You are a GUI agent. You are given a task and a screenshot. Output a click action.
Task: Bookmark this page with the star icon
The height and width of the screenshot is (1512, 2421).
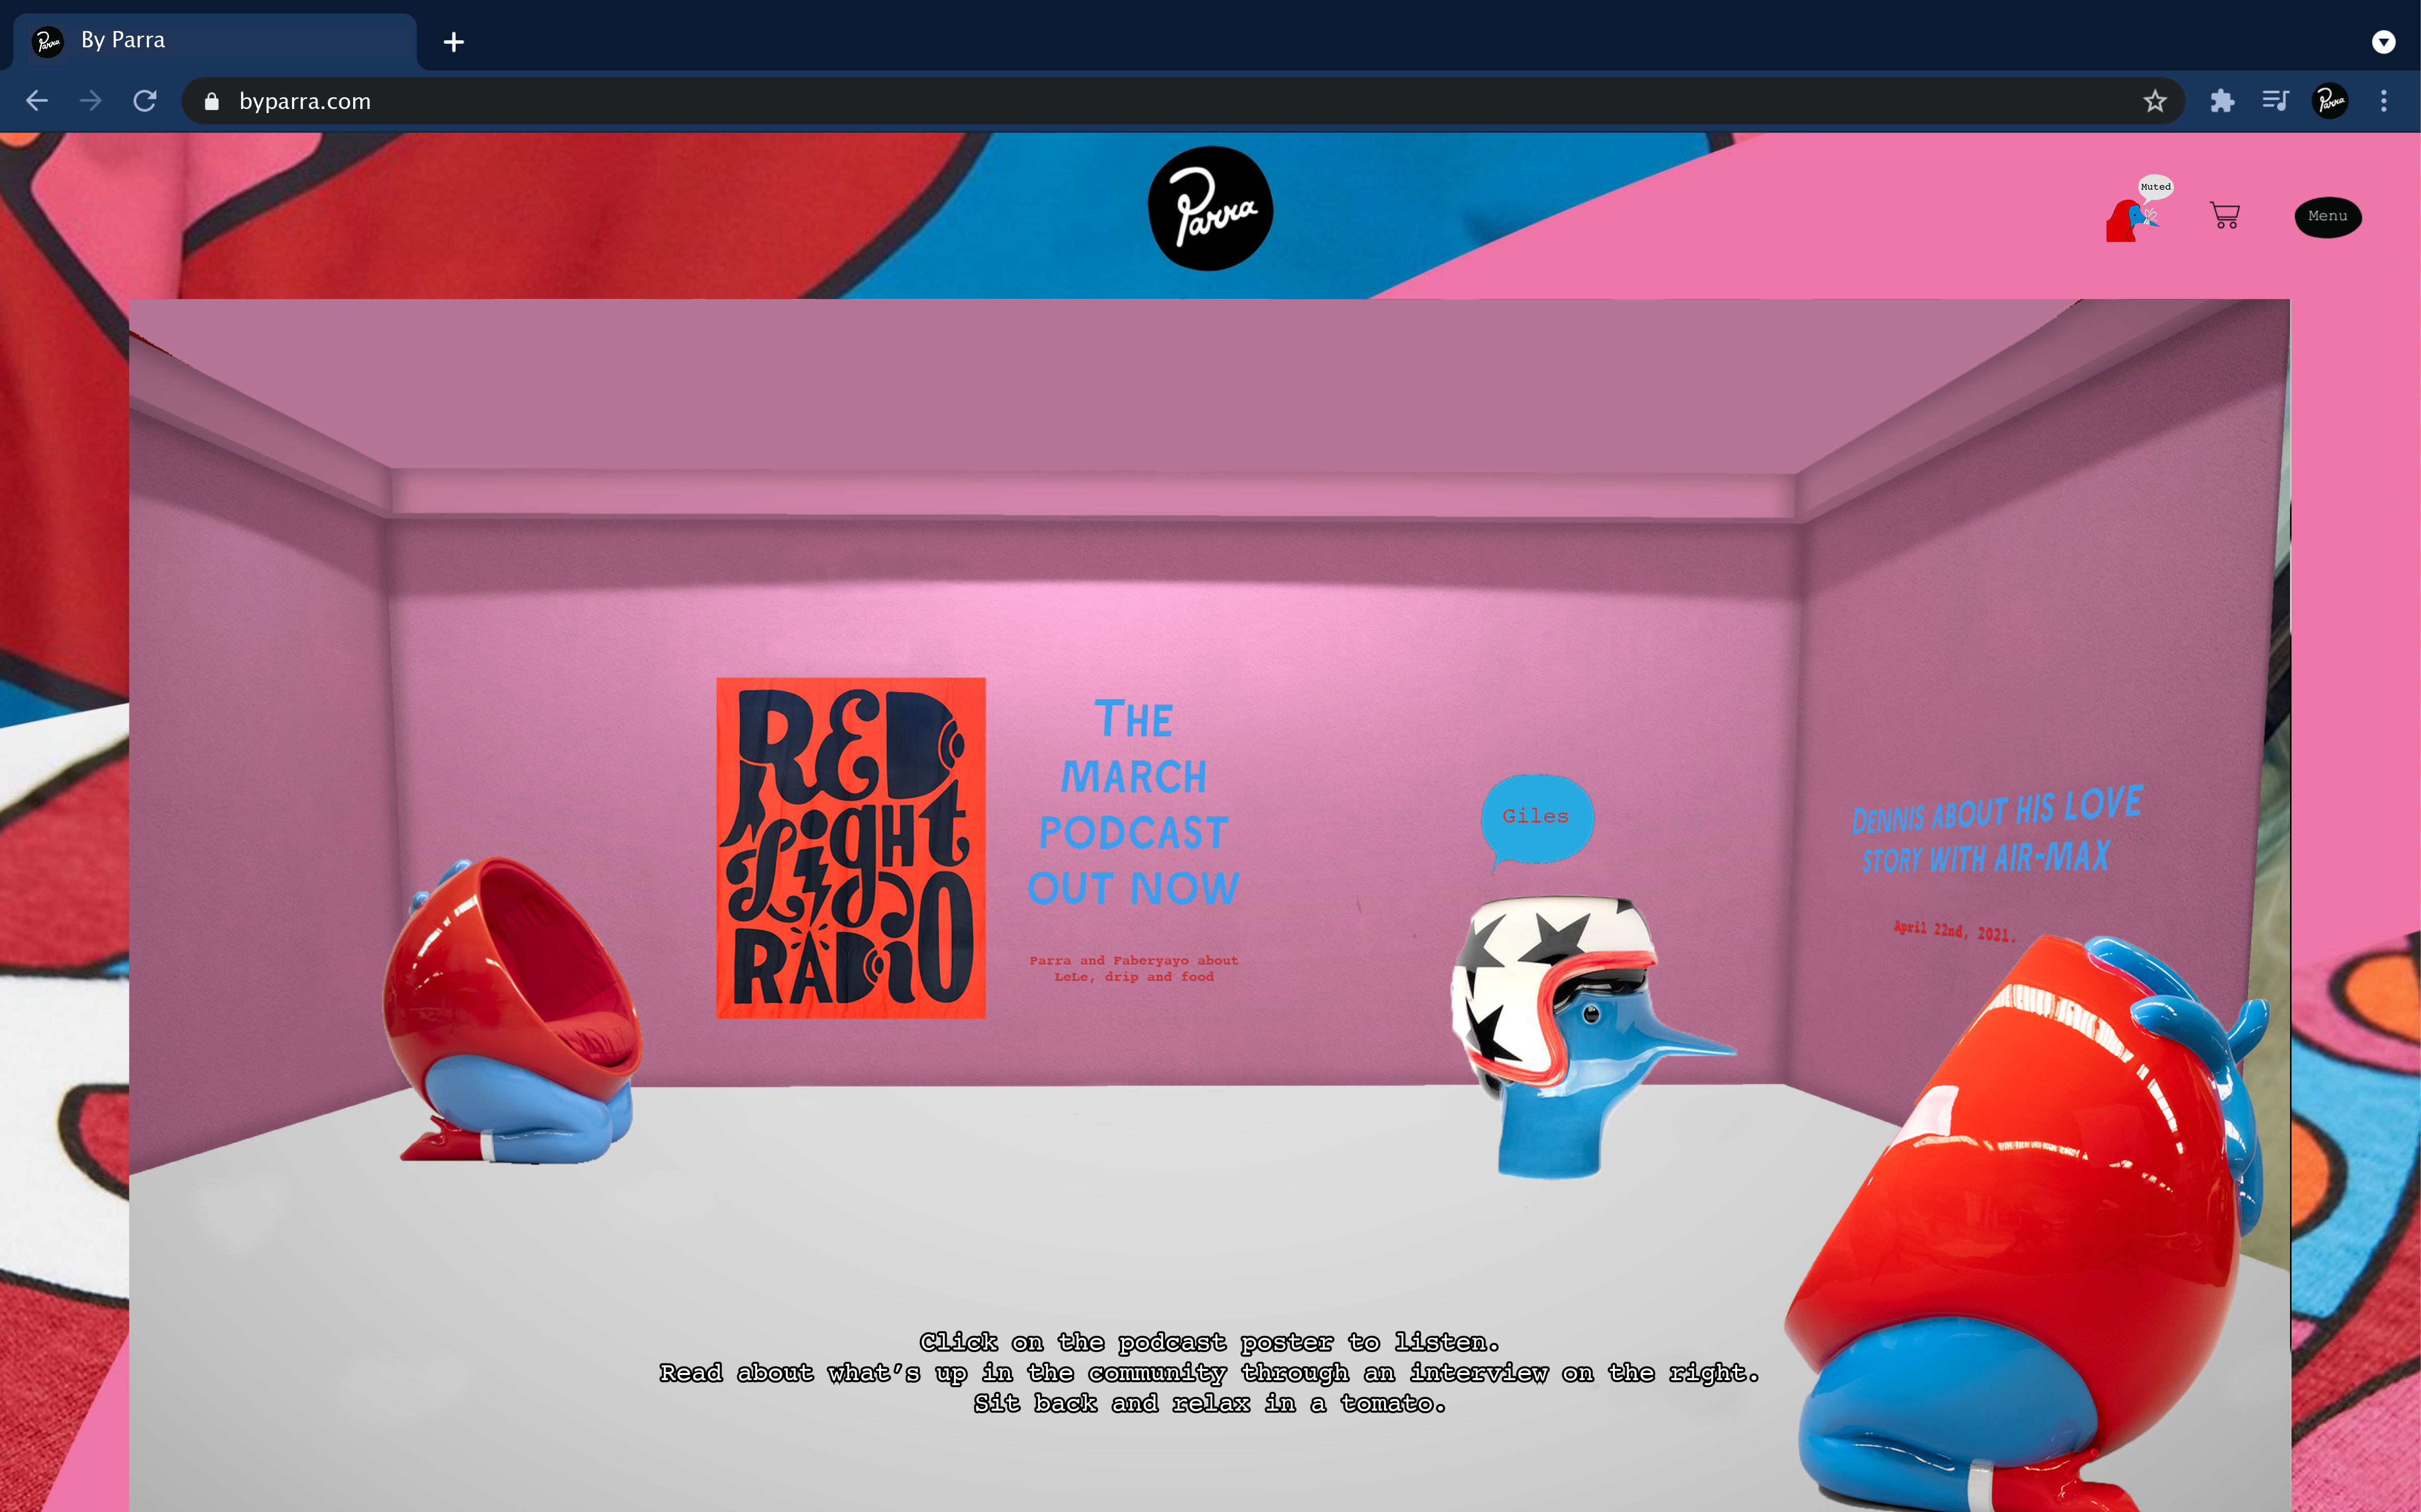(2155, 101)
